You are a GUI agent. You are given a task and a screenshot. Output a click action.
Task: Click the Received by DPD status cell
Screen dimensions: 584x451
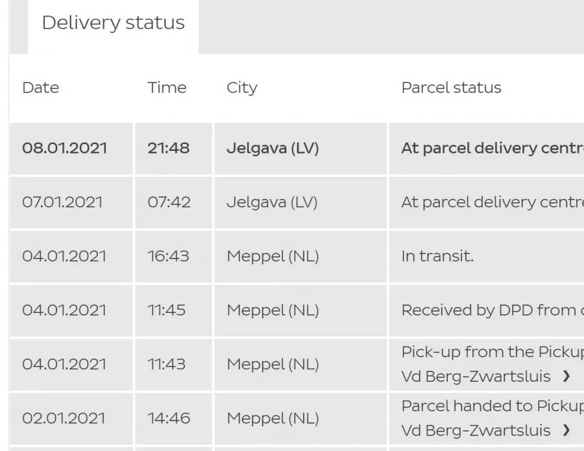487,310
